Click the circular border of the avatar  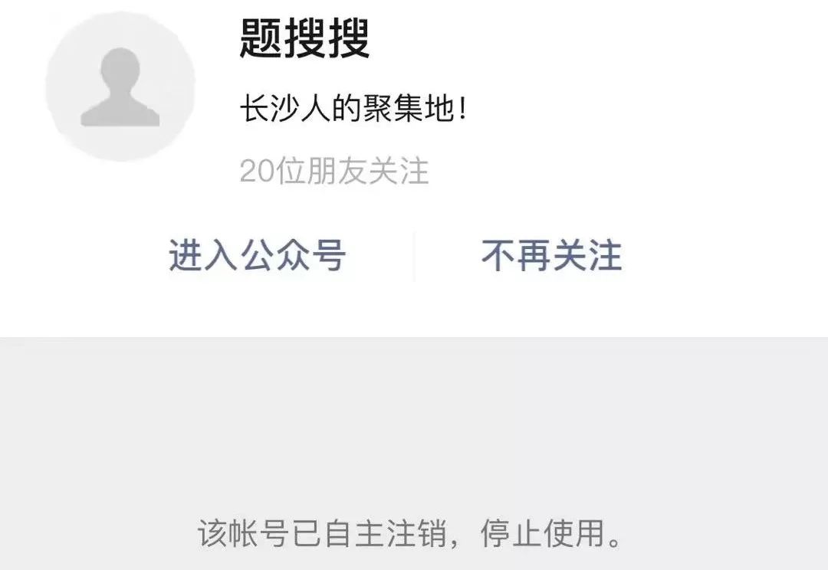(120, 15)
